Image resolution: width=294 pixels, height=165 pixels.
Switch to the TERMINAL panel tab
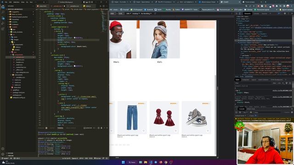pyautogui.click(x=60, y=128)
